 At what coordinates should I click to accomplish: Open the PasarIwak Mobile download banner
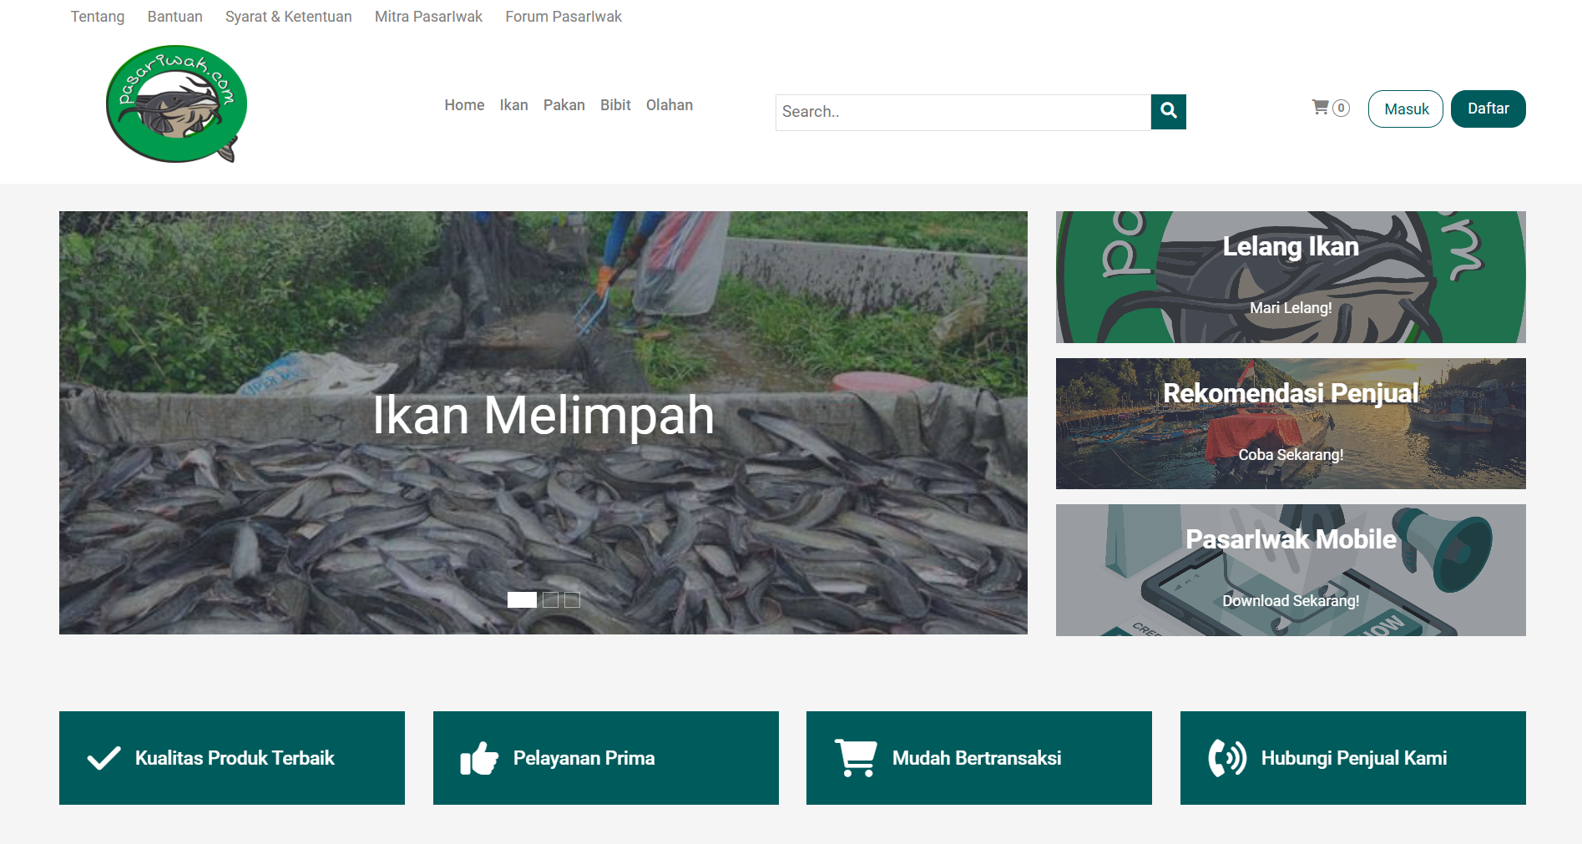1290,570
